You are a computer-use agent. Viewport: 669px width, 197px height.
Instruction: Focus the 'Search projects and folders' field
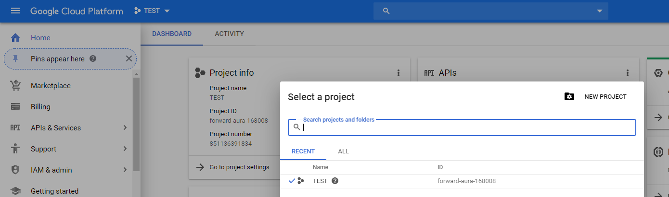coord(462,127)
